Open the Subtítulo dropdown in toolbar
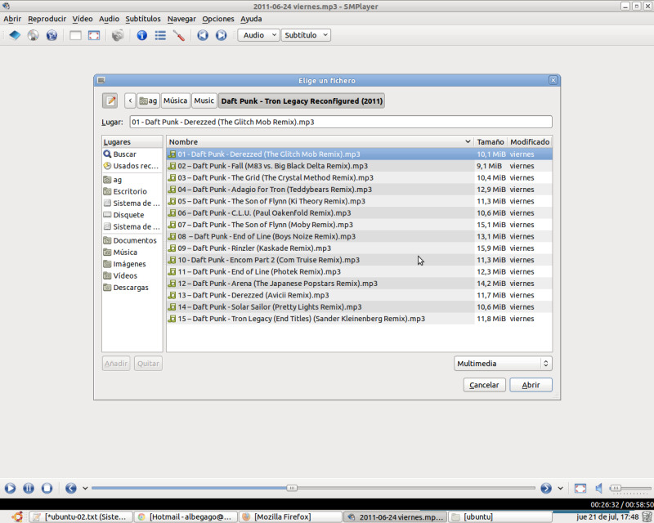The image size is (654, 523). tap(306, 35)
